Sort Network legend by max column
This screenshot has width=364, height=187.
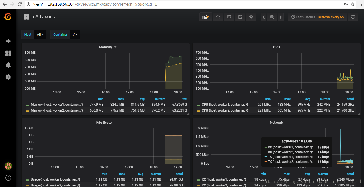[x=287, y=174]
